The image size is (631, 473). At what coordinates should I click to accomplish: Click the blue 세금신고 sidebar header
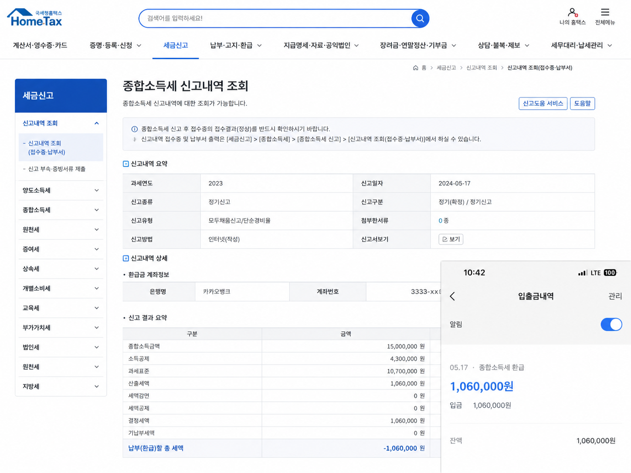pos(61,96)
